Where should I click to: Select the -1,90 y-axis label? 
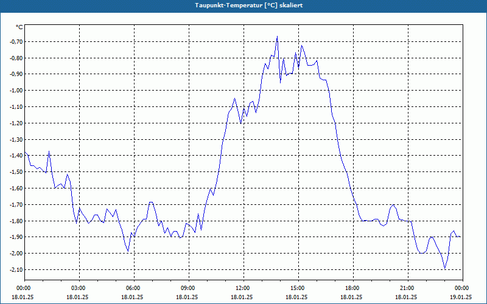click(16, 237)
